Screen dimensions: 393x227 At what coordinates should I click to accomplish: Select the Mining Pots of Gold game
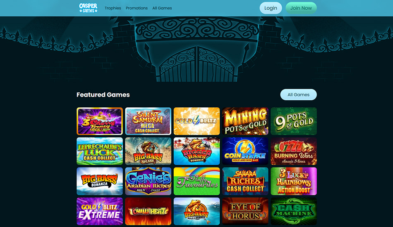point(245,121)
